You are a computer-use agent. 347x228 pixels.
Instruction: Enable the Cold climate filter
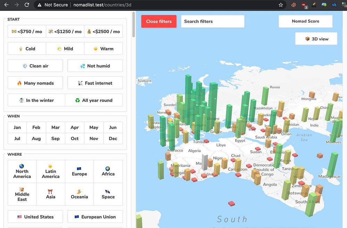pyautogui.click(x=27, y=49)
